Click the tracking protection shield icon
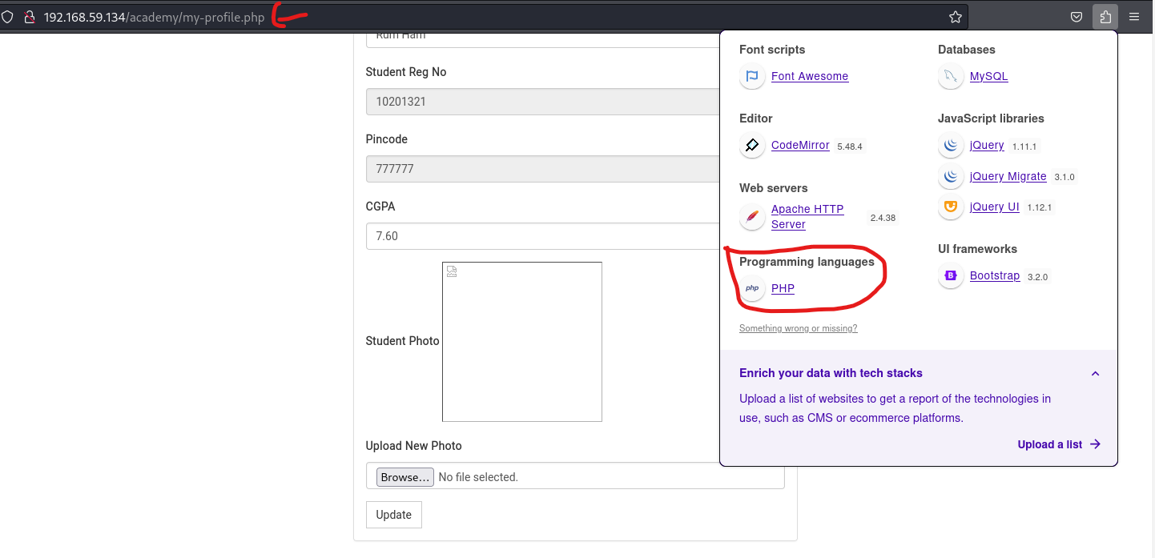Viewport: 1155px width, 558px height. click(7, 17)
